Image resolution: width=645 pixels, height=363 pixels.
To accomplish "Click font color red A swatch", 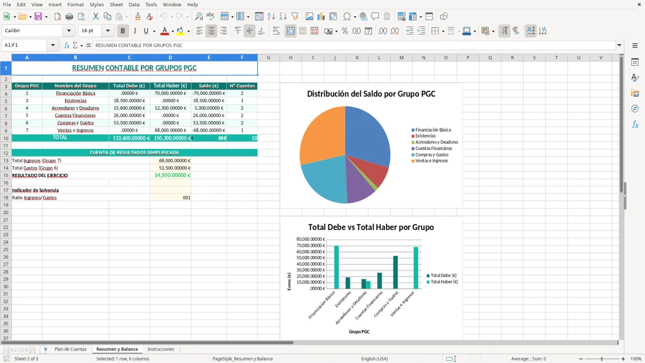I will tap(165, 31).
